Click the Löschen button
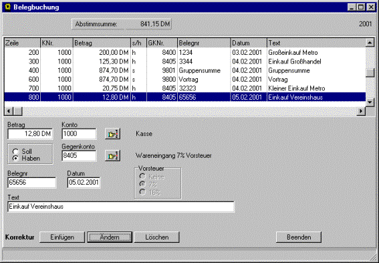 tap(157, 237)
